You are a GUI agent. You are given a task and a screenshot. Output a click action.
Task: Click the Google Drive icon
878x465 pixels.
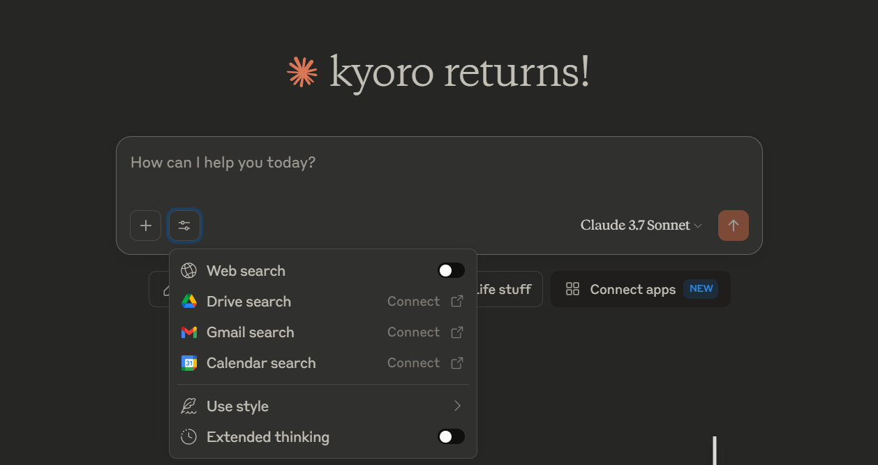pyautogui.click(x=189, y=302)
